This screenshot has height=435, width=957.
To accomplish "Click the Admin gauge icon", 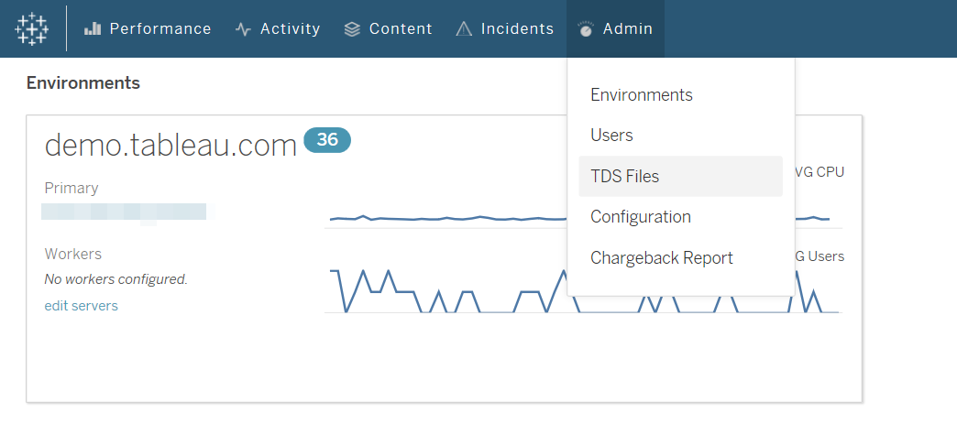I will point(586,29).
